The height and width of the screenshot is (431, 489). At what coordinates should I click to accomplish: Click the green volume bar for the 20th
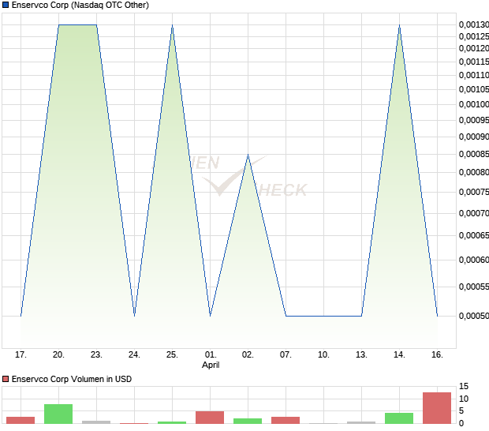pyautogui.click(x=58, y=414)
